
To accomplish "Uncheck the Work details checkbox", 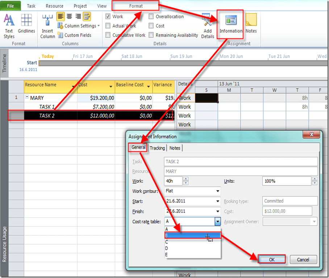I will 108,17.
